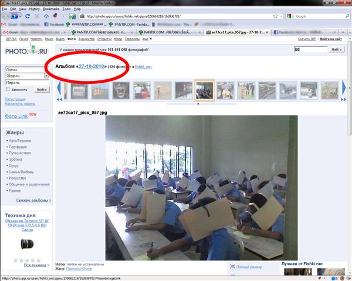The width and height of the screenshot is (352, 281).
Task: Open the Приколы/Юмор genre link
Action: click(x=79, y=269)
